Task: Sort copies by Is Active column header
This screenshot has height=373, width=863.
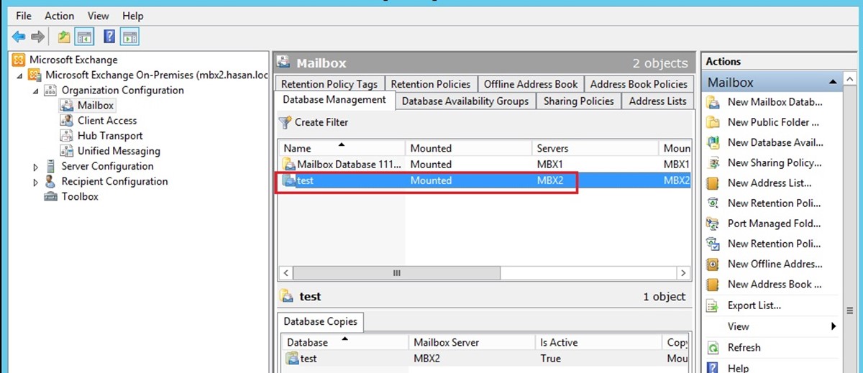Action: point(598,342)
